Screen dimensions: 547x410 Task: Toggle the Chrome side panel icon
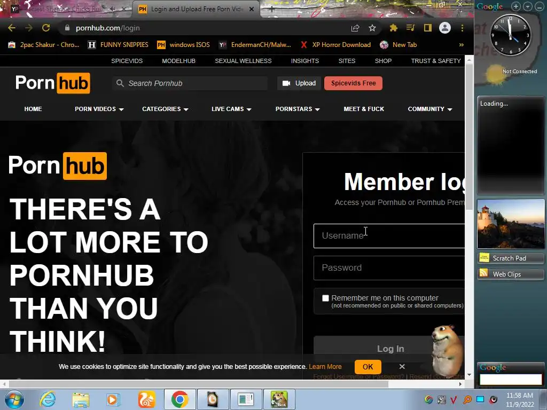428,28
